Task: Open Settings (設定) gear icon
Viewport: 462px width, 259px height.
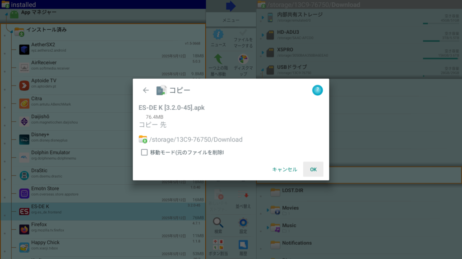Action: pyautogui.click(x=243, y=223)
